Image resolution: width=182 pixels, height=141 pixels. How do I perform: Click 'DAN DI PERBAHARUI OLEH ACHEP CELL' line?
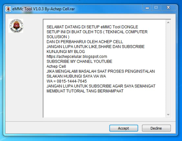coord(85,42)
